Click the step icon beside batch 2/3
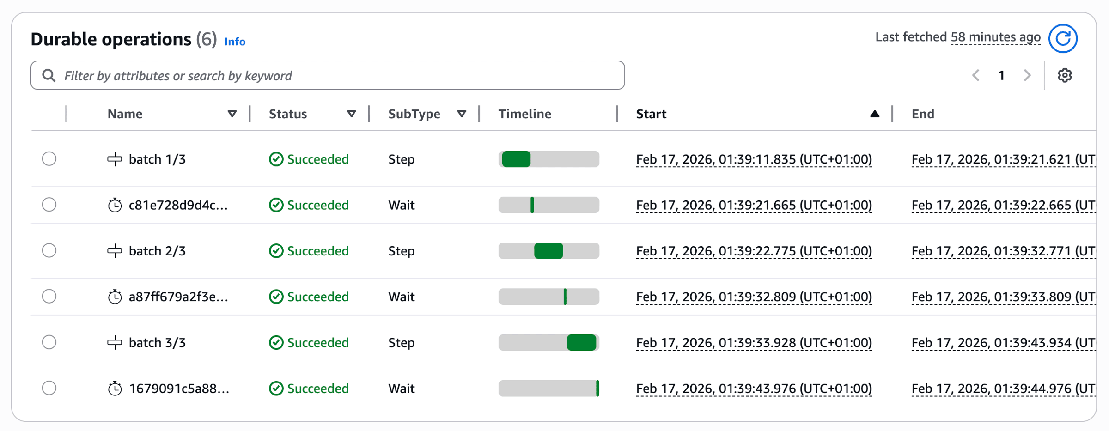 point(115,251)
